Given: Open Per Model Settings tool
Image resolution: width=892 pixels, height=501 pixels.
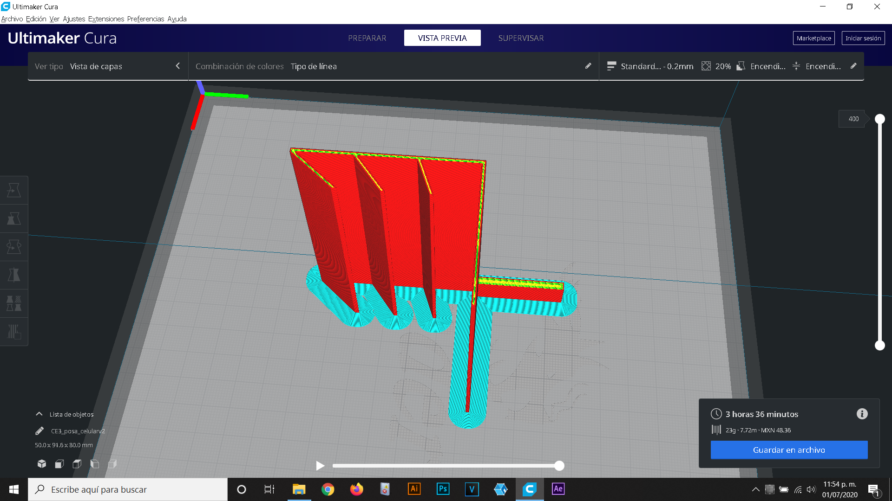Looking at the screenshot, I should coord(14,303).
